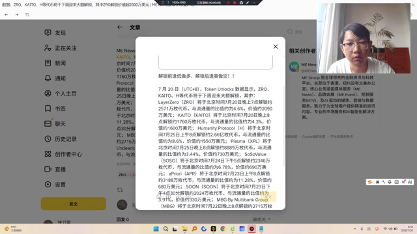This screenshot has width=417, height=234.
Task: Reload the page with the refresh icon
Action: click(x=27, y=14)
